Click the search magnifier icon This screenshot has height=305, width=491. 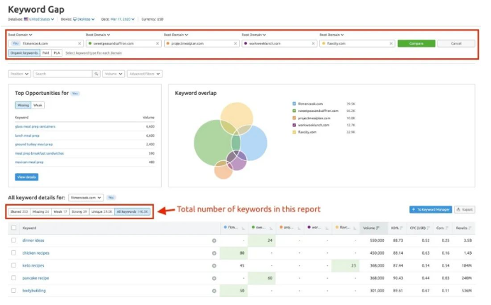(x=96, y=74)
